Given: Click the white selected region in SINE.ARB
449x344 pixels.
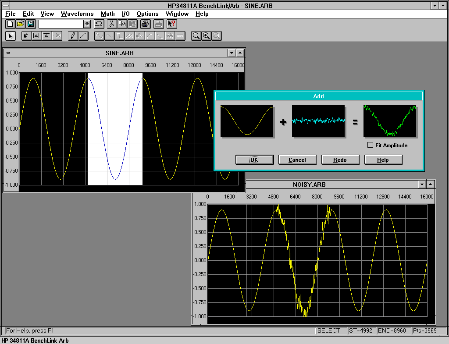Looking at the screenshot, I should pyautogui.click(x=115, y=129).
